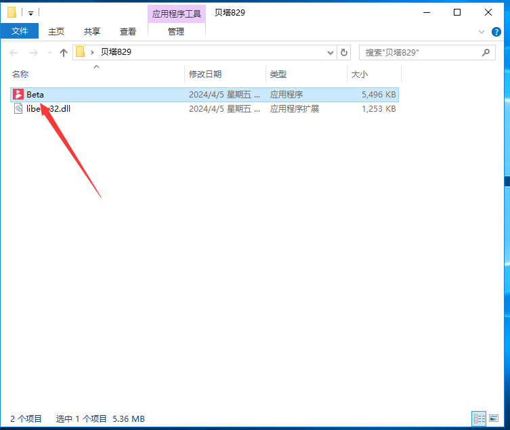510x430 pixels.
Task: Click the dll file icon
Action: coord(18,108)
